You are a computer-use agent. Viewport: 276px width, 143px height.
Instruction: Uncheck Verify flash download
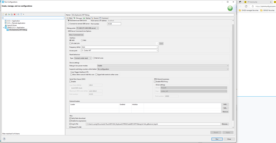coord(70,118)
